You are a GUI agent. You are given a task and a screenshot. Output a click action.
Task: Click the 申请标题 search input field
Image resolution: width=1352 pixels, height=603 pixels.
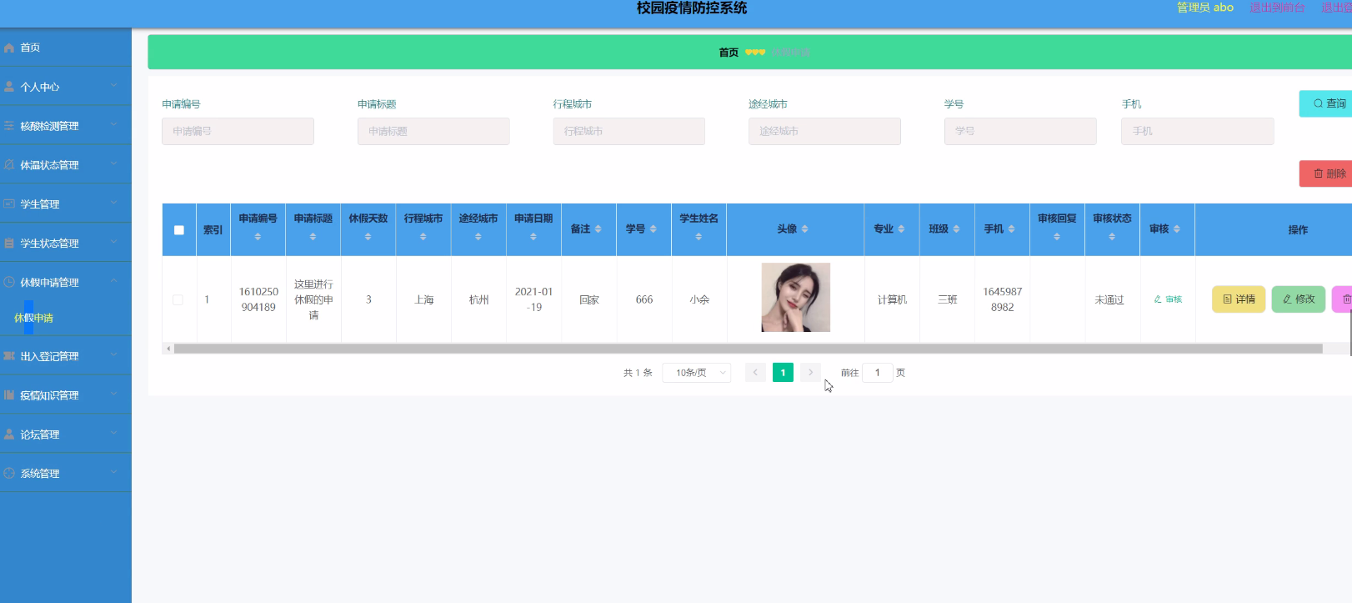pyautogui.click(x=433, y=132)
